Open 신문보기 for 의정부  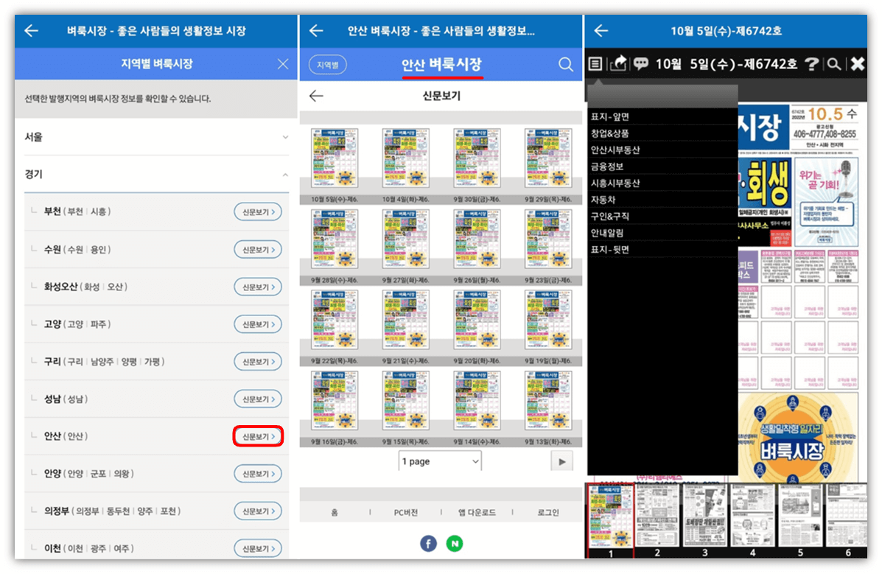(258, 511)
